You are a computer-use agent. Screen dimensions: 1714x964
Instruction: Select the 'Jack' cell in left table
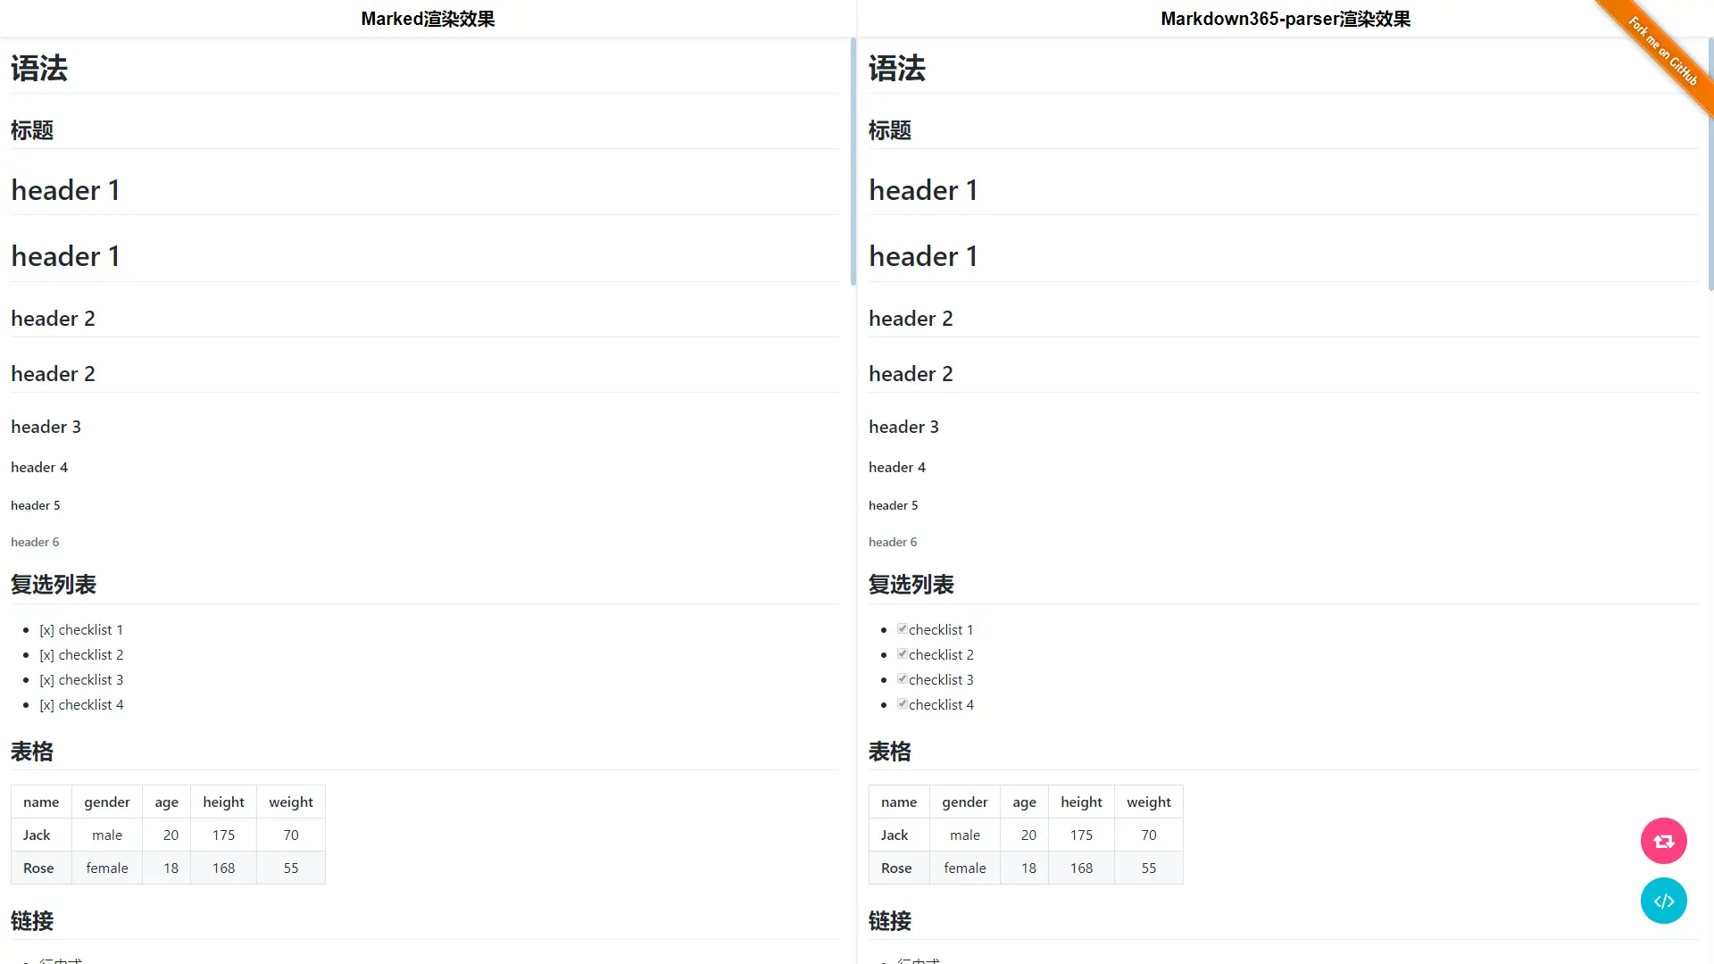coord(37,835)
